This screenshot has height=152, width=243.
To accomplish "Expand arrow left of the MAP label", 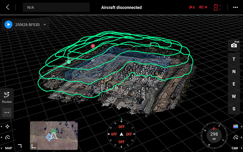I will tap(1, 148).
